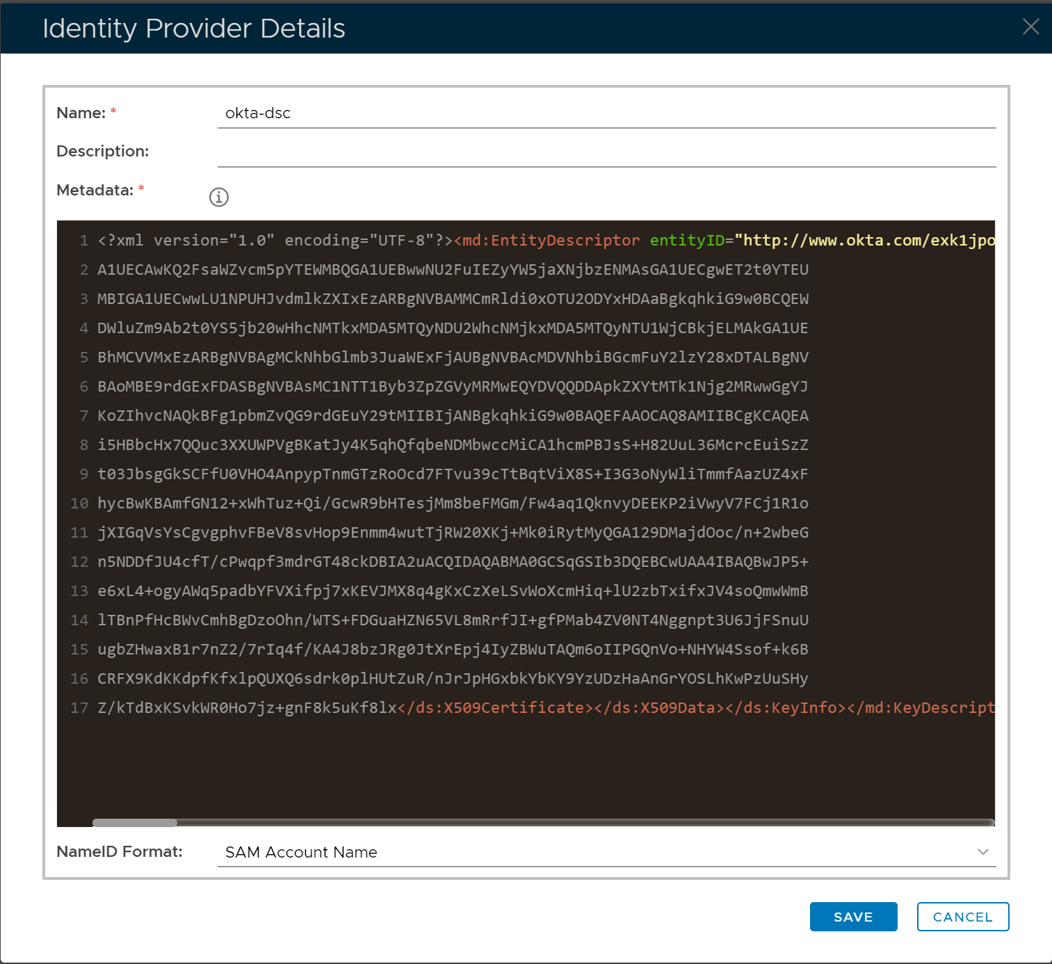The height and width of the screenshot is (964, 1052).
Task: Place cursor on metadata line 2 text
Action: pos(452,270)
